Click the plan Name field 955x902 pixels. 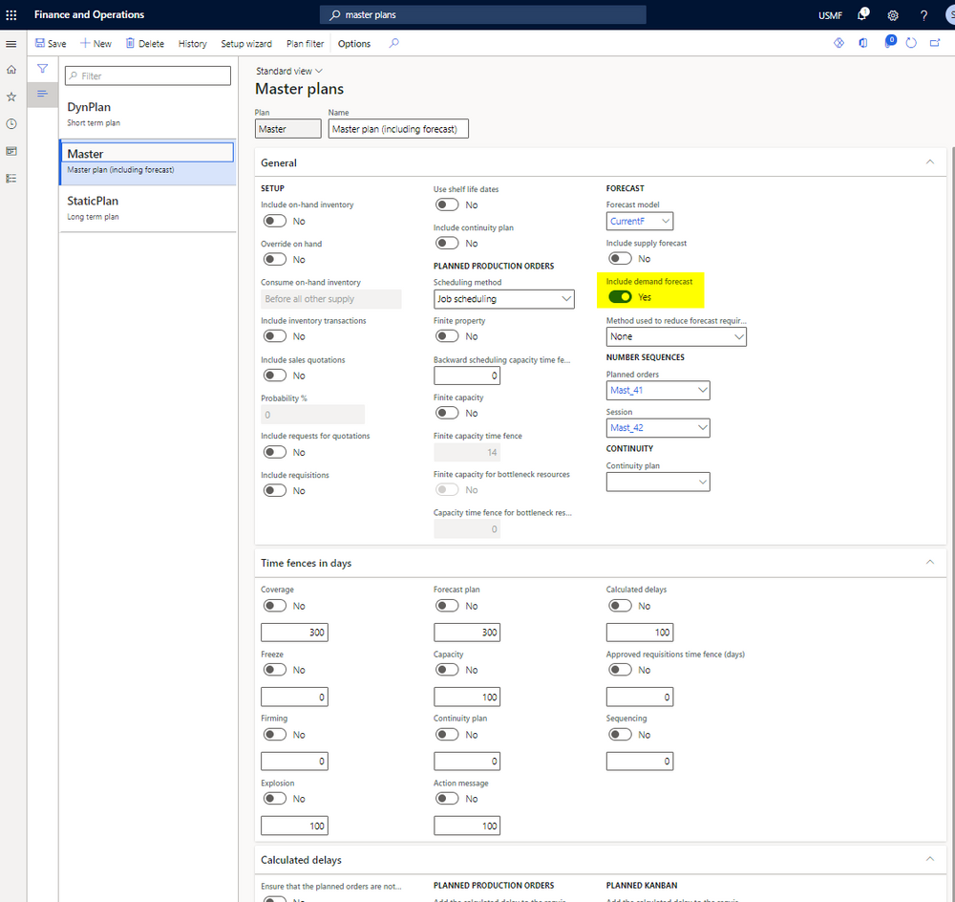398,129
